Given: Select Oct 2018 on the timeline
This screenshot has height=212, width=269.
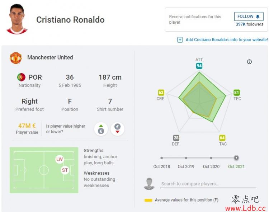Looking at the screenshot, I should (162, 158).
